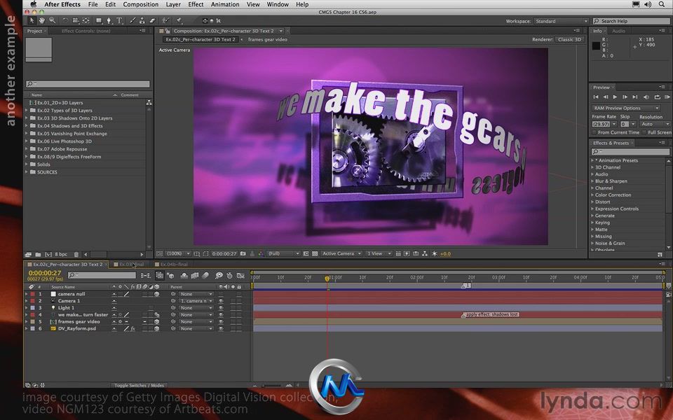Select the Unified Camera tool
Viewport: 673px width, 420px height.
76,20
